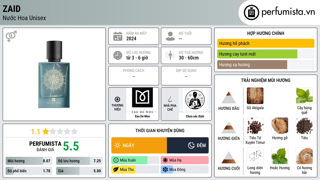Select the Ngày daytime segment
The width and height of the screenshot is (320, 180).
coord(139,145)
